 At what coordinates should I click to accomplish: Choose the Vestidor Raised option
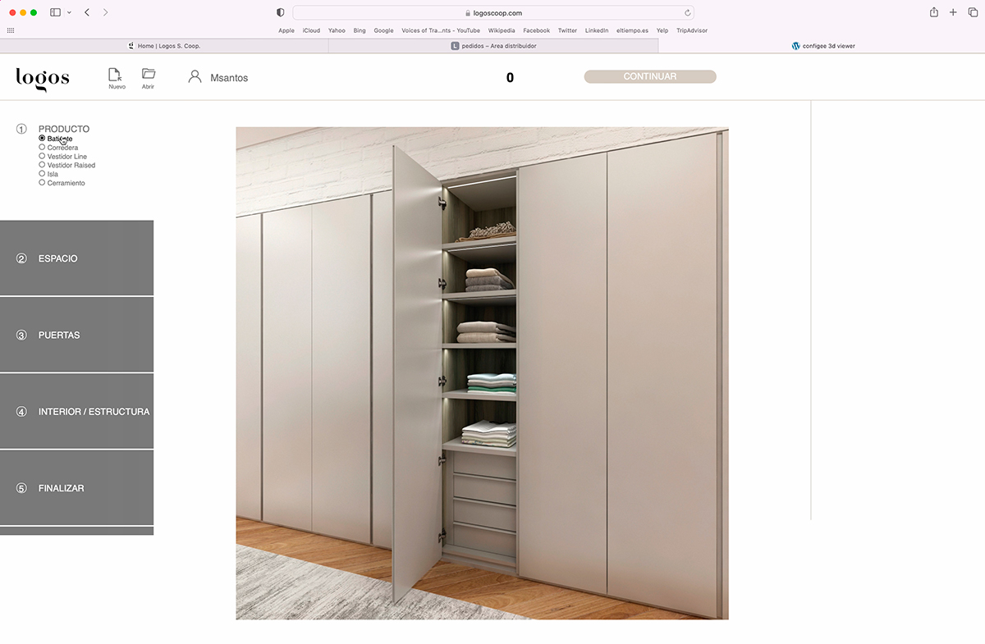(x=66, y=165)
